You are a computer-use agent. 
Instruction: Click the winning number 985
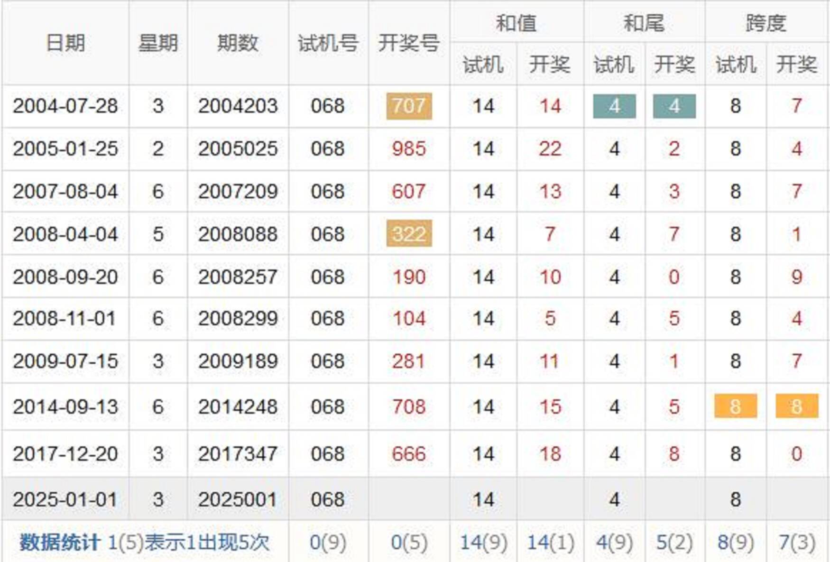(x=408, y=149)
